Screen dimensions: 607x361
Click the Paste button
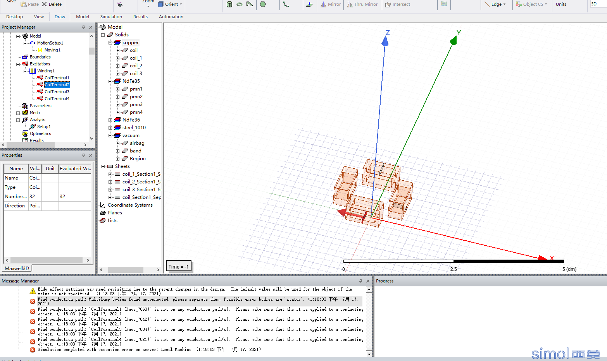click(x=29, y=4)
